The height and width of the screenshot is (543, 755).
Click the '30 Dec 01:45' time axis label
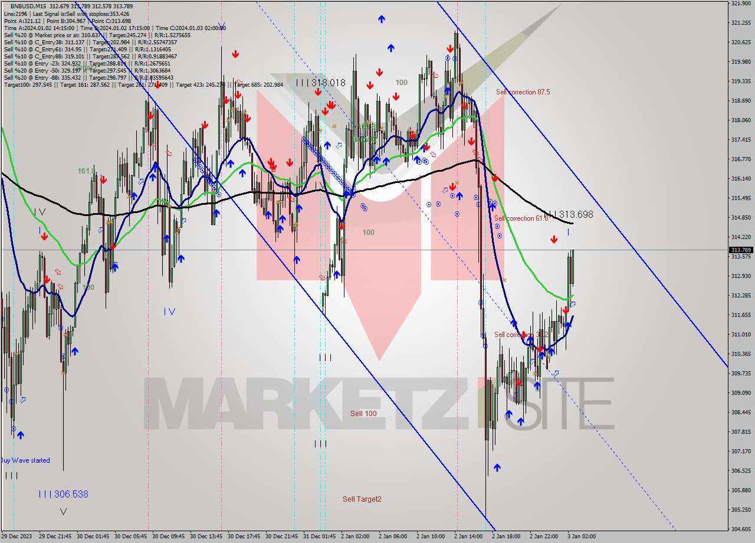93,537
